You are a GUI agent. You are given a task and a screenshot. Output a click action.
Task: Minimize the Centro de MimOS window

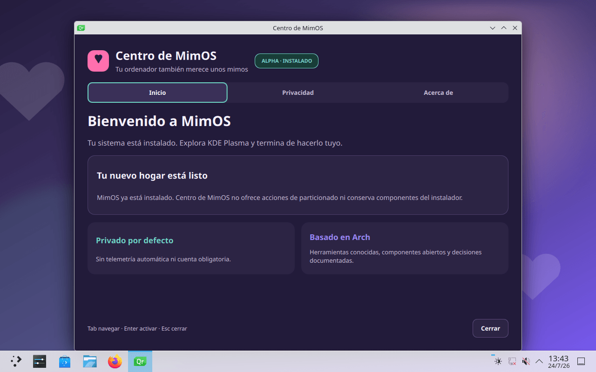coord(493,28)
